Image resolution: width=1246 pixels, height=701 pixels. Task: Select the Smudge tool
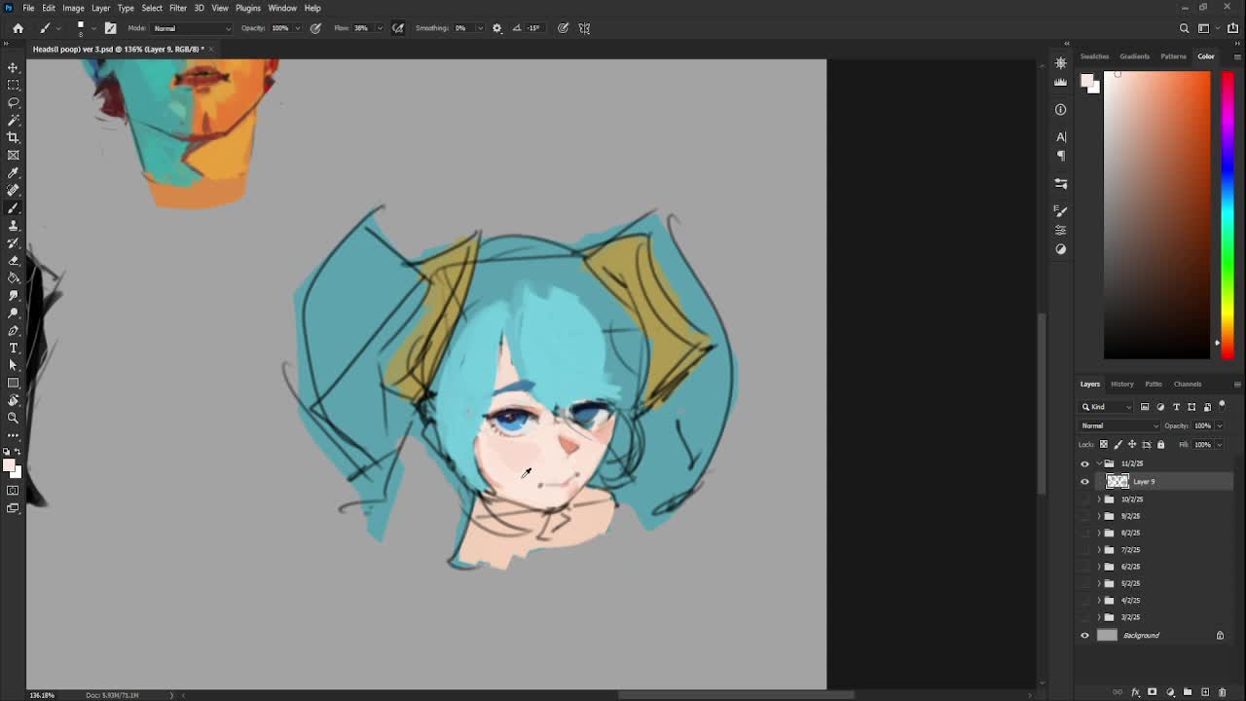pyautogui.click(x=14, y=295)
